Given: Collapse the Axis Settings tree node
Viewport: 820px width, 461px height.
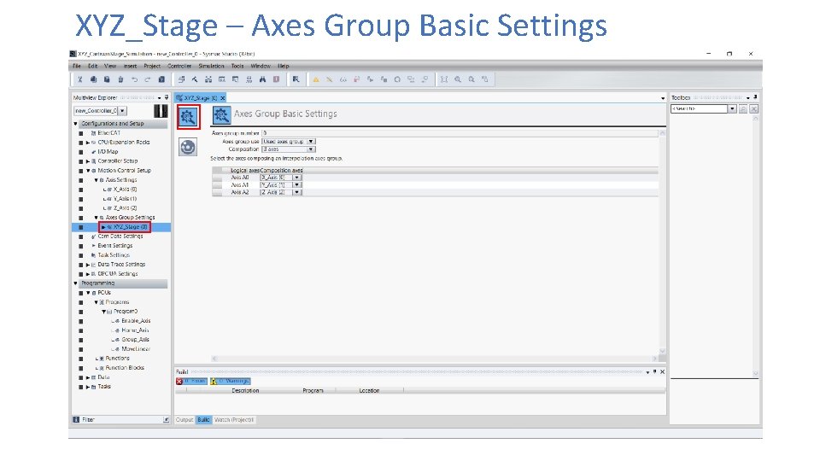Looking at the screenshot, I should tap(96, 180).
